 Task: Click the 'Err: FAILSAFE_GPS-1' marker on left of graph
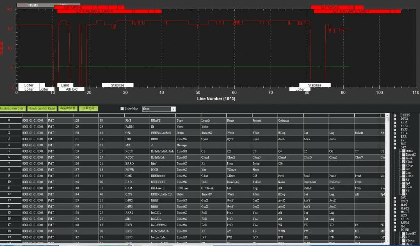tap(109, 11)
